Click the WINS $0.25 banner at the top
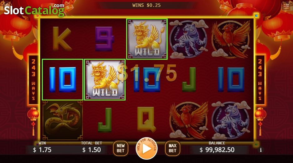 [x=146, y=5]
